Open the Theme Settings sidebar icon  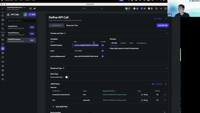click(3, 75)
